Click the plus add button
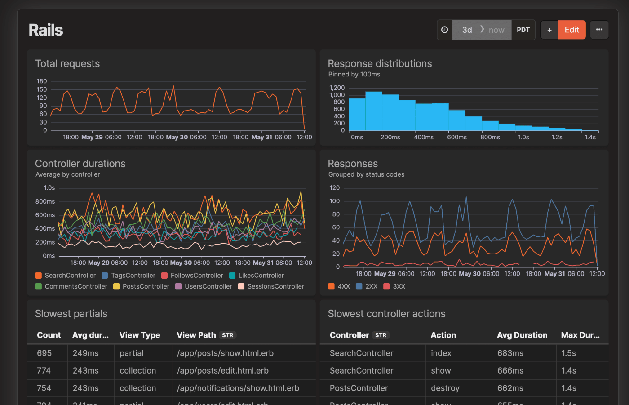 tap(549, 30)
